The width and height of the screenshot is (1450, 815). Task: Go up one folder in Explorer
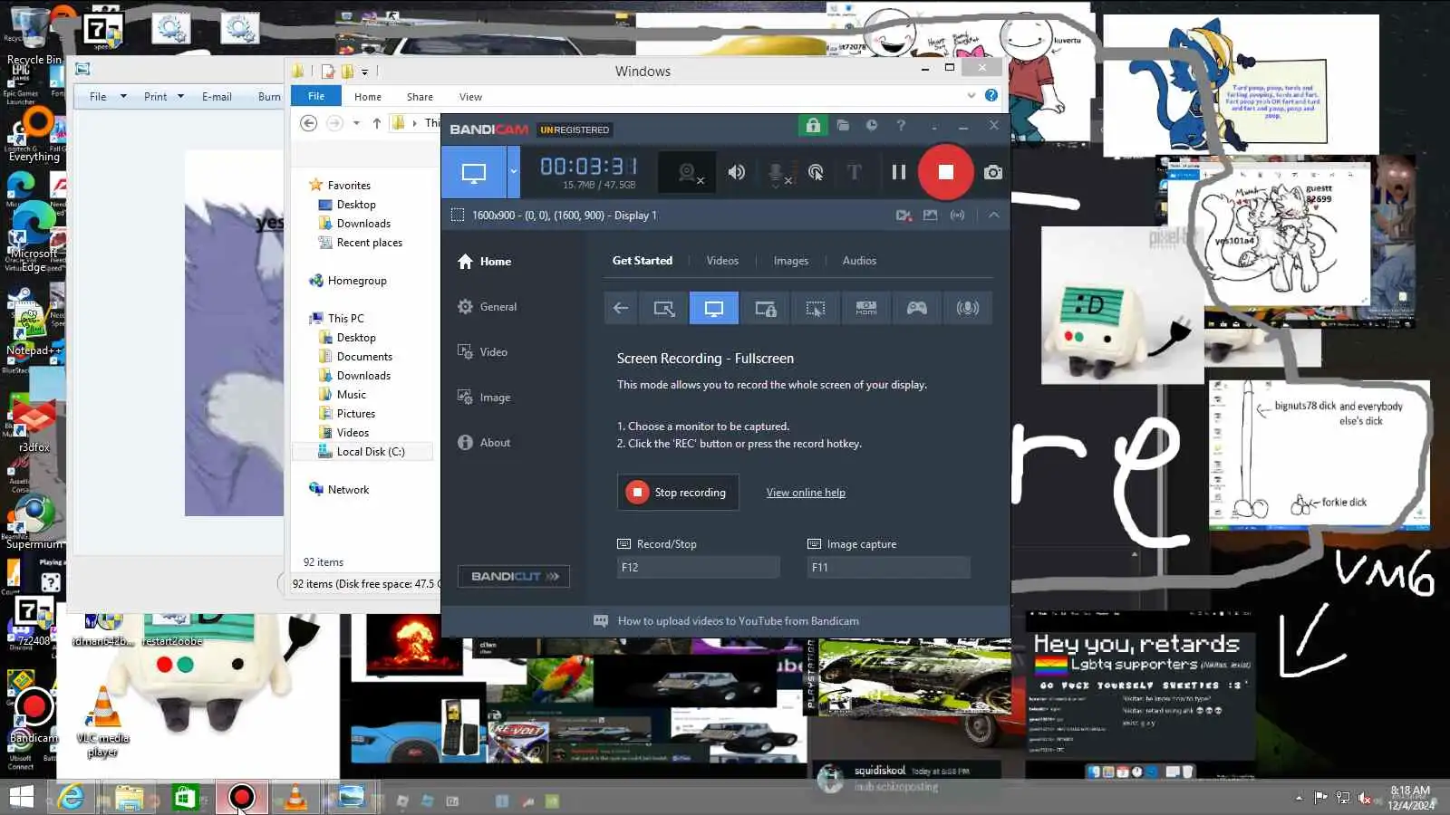377,123
